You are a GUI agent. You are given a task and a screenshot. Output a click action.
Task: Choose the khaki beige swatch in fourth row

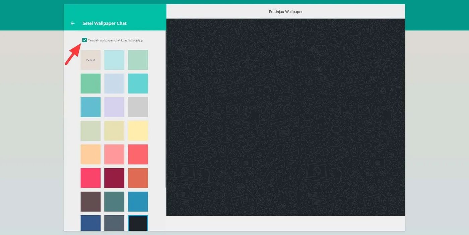click(114, 131)
